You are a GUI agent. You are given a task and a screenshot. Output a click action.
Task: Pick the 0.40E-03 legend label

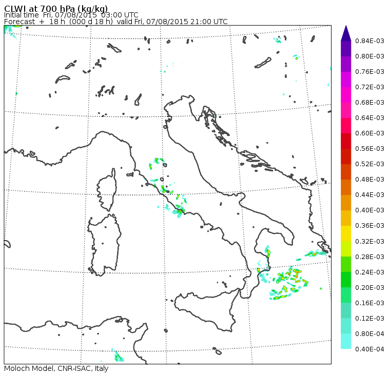[369, 210]
